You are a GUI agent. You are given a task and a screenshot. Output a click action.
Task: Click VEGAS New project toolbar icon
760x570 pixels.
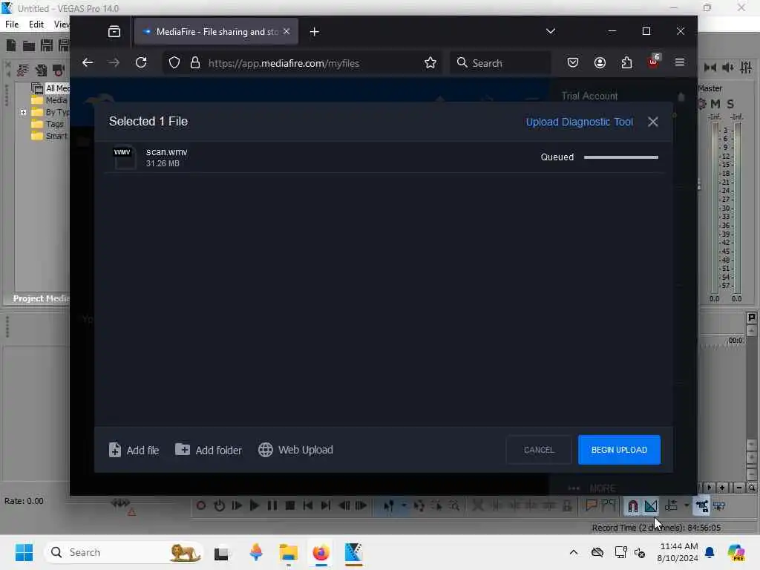[11, 45]
